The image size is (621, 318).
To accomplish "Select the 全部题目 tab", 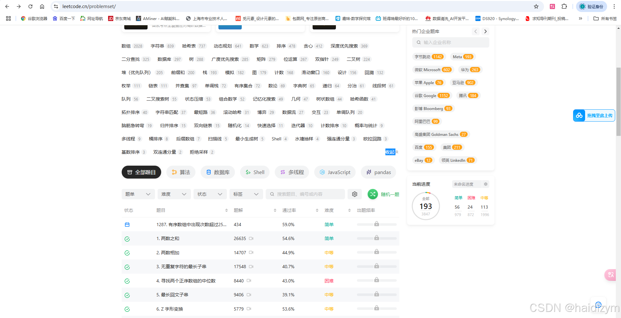I will point(141,172).
